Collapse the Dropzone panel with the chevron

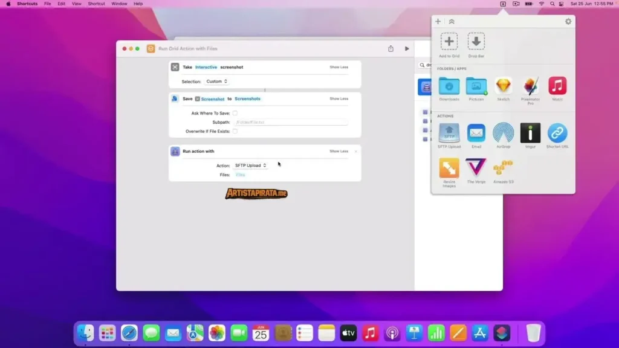[452, 21]
